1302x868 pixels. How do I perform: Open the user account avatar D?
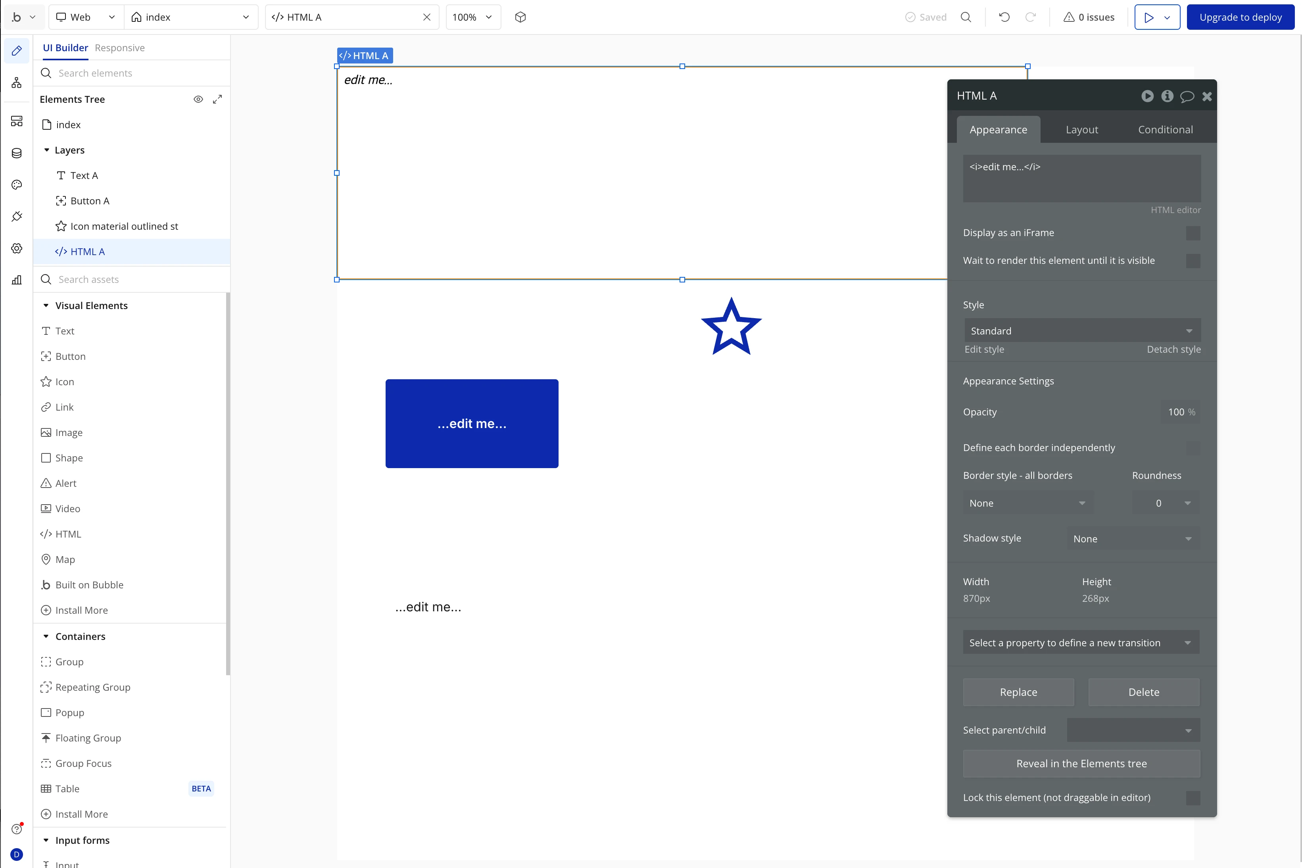[17, 855]
